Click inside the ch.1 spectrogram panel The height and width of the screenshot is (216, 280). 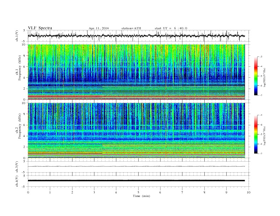(x=136, y=72)
